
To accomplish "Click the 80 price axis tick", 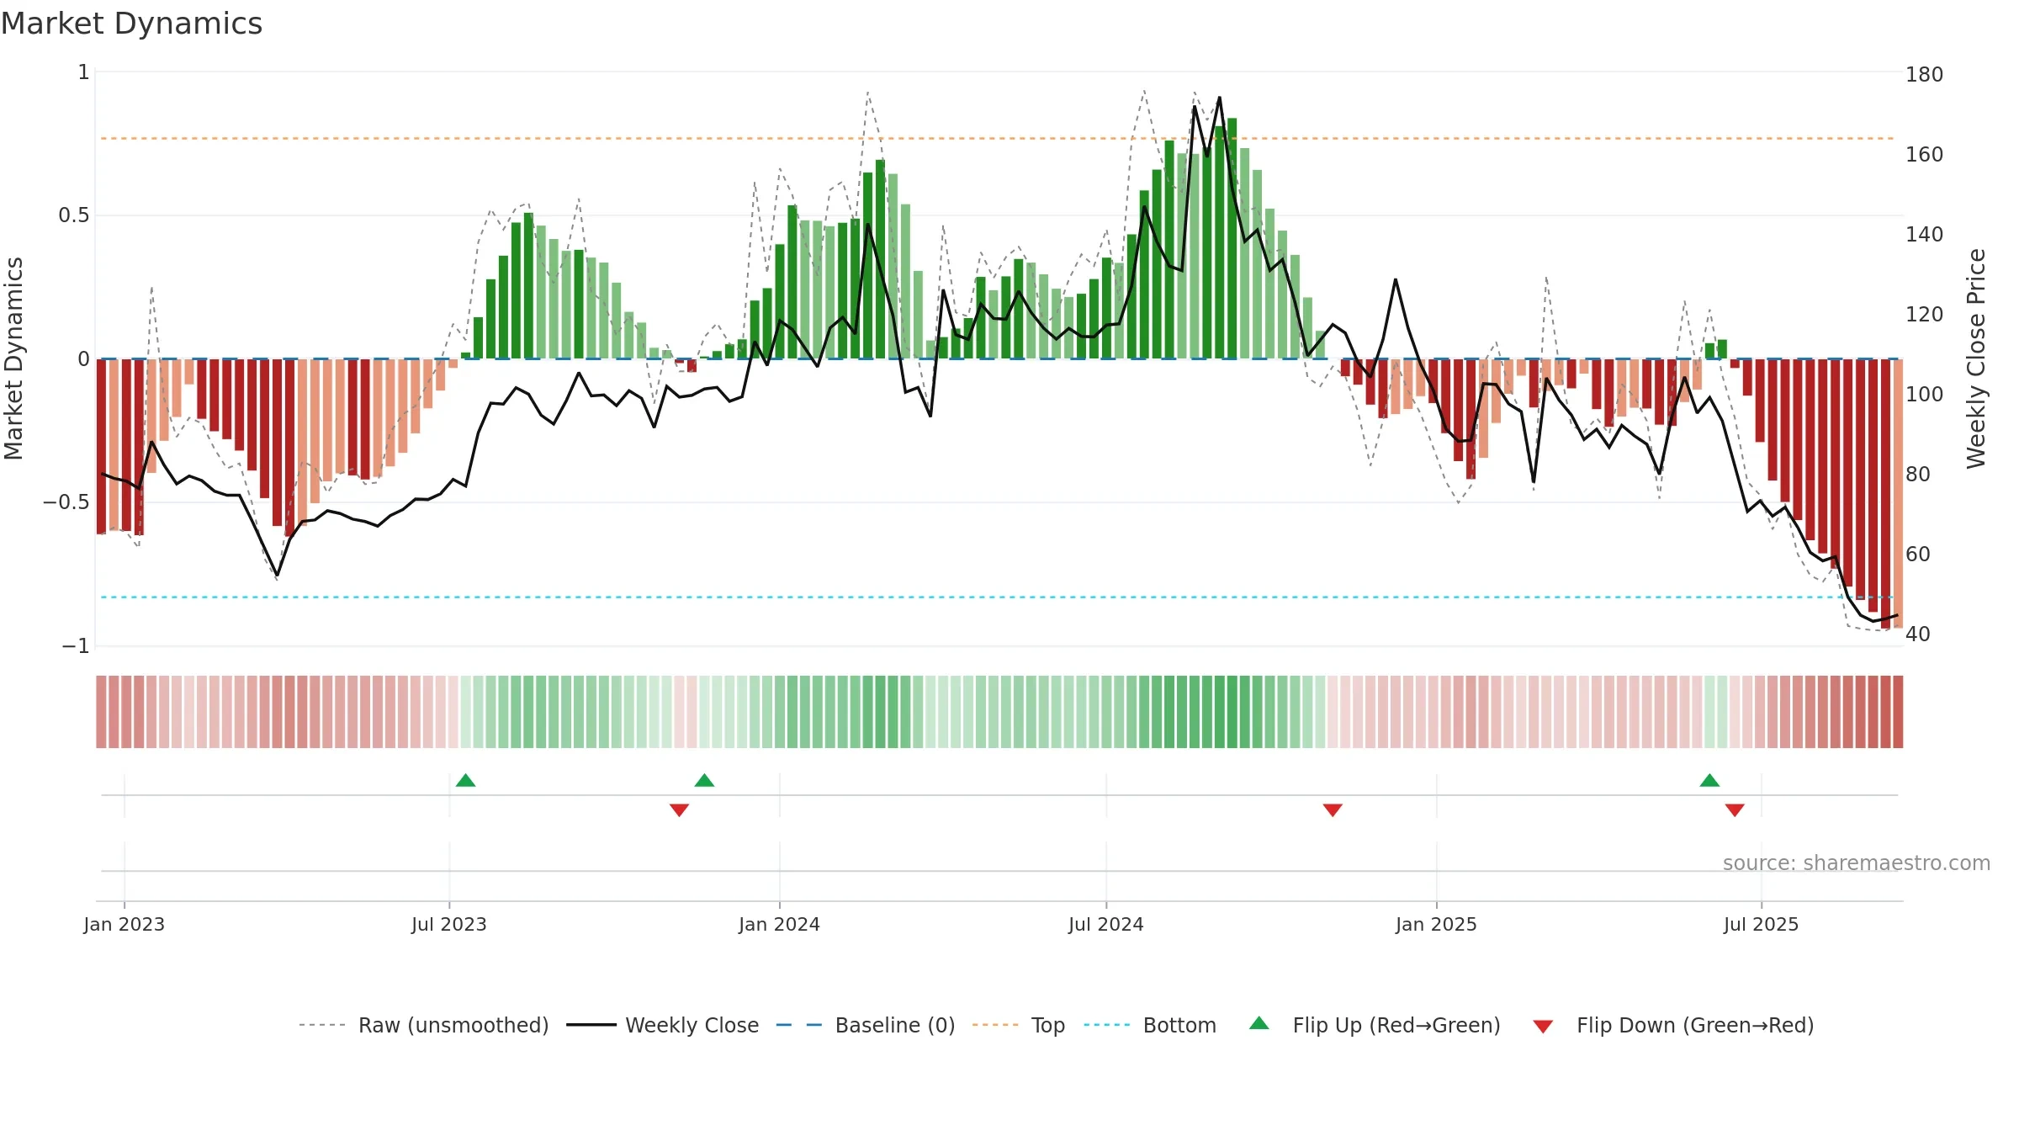I will click(1918, 474).
